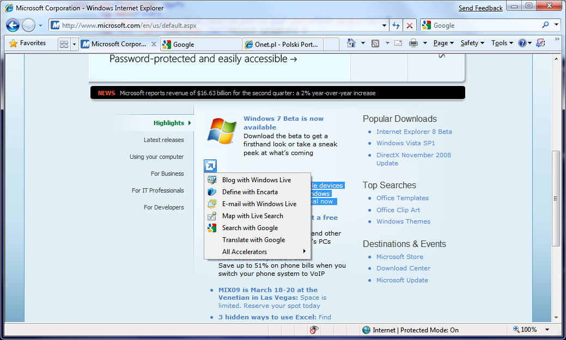The width and height of the screenshot is (566, 340).
Task: Open the Download Center link
Action: (x=403, y=268)
